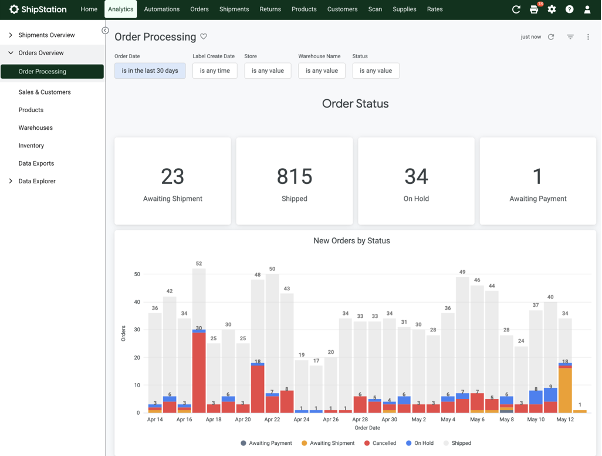Open the Rates tab
The height and width of the screenshot is (456, 602).
coord(435,9)
